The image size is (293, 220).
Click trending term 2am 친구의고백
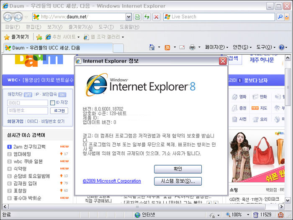[x=30, y=147]
